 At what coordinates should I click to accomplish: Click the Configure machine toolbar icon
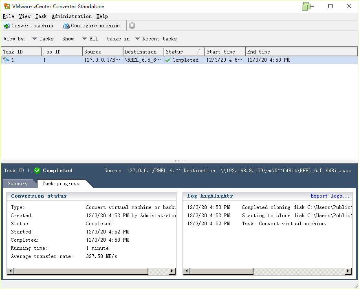(66, 26)
